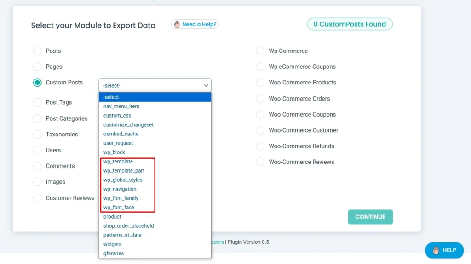Select product in post type list
This screenshot has width=471, height=264.
point(112,217)
